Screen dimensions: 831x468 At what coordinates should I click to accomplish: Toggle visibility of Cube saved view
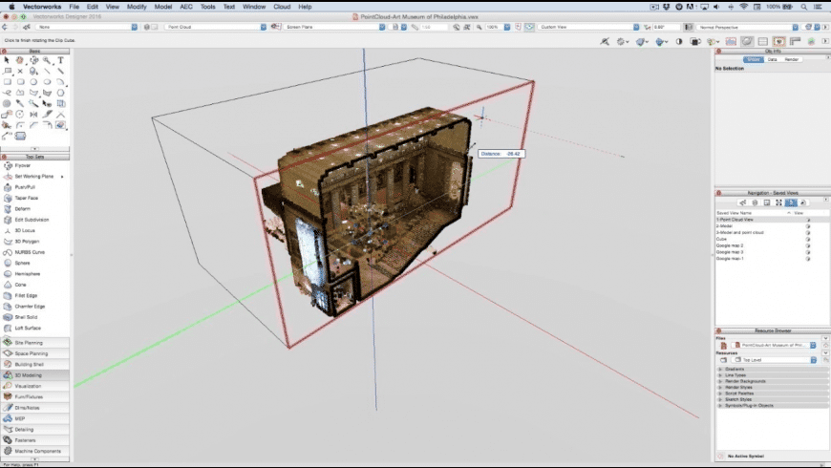tap(808, 239)
